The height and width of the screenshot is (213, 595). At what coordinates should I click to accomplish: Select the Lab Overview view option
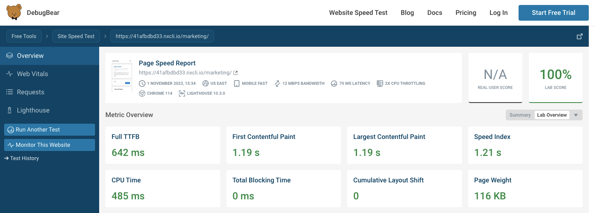point(552,115)
